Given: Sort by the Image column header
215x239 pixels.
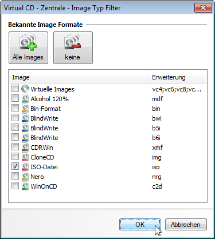Looking at the screenshot, I should (x=79, y=77).
